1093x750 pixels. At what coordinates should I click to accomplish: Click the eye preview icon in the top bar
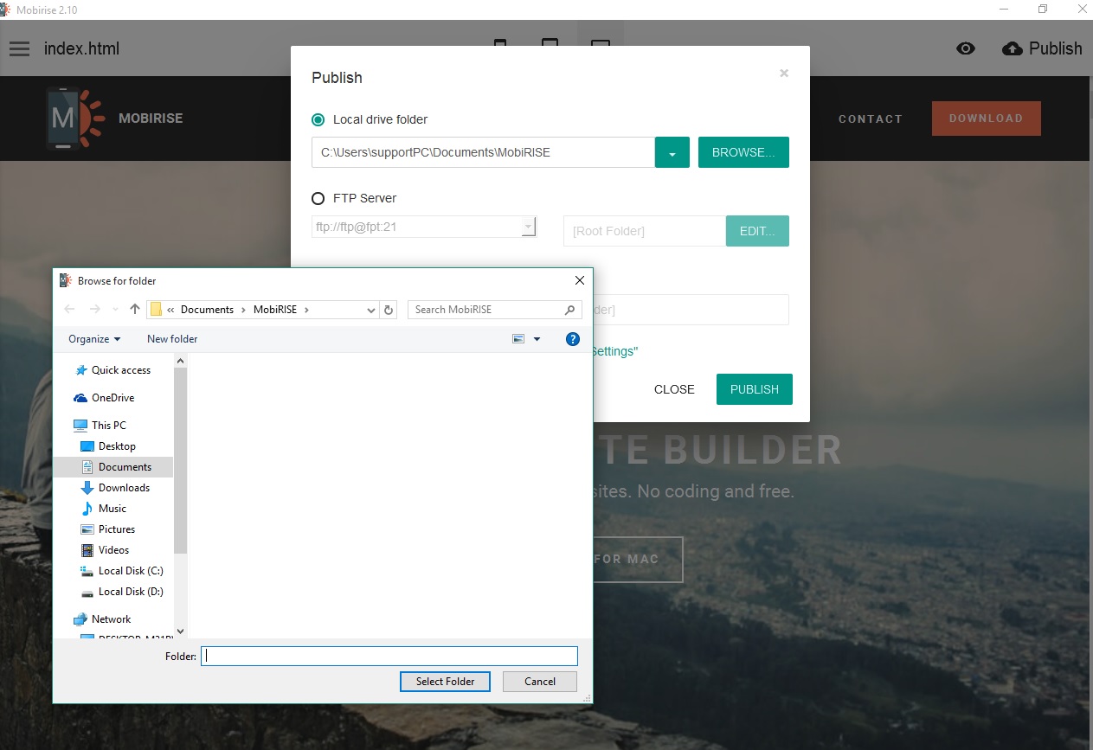tap(966, 48)
